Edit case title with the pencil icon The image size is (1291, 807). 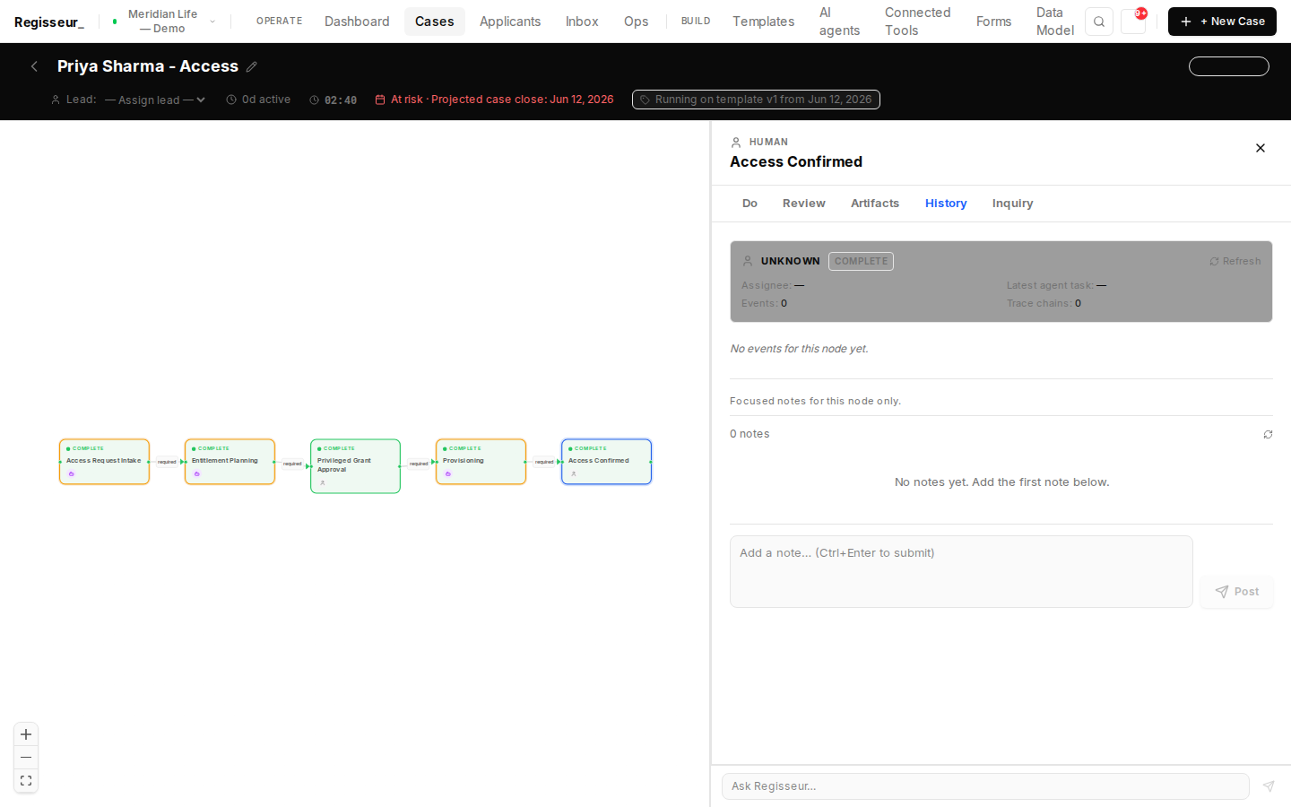tap(252, 66)
